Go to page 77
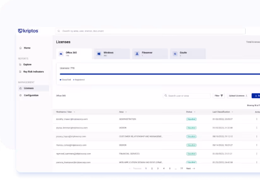The image size is (260, 180). click(181, 168)
